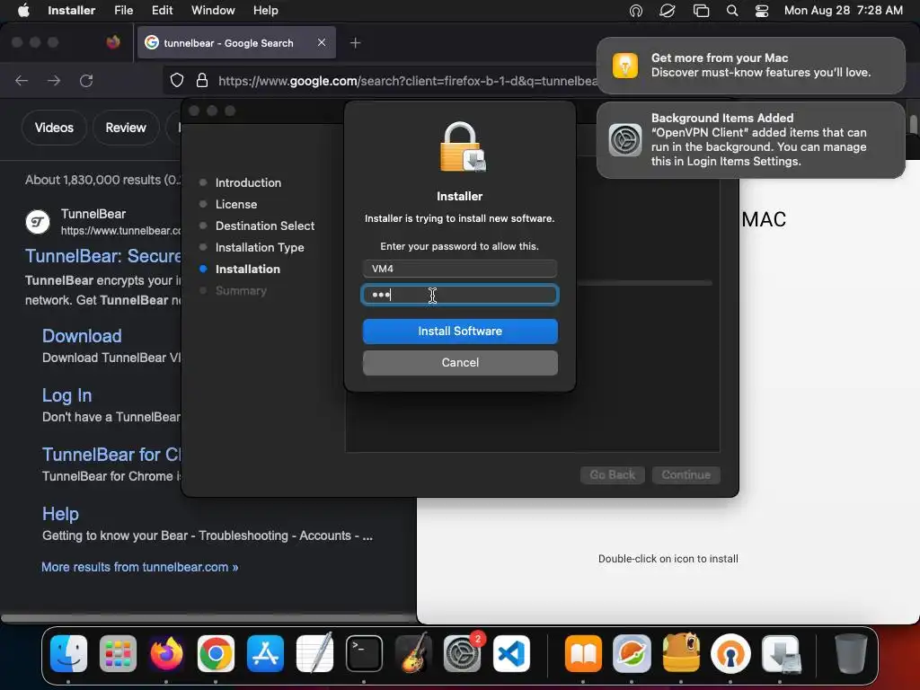The width and height of the screenshot is (920, 690).
Task: Select the Videos filter chip
Action: 54,128
